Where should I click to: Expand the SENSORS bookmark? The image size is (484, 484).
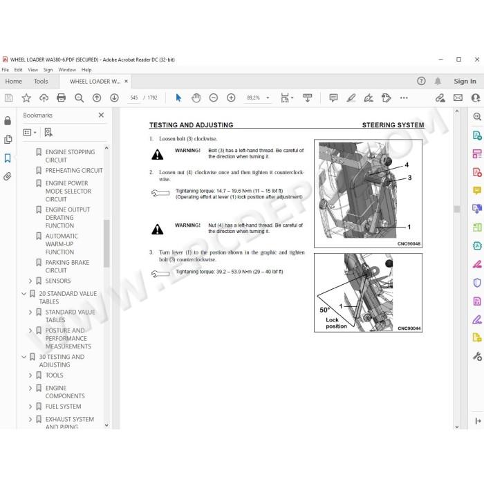[30, 281]
